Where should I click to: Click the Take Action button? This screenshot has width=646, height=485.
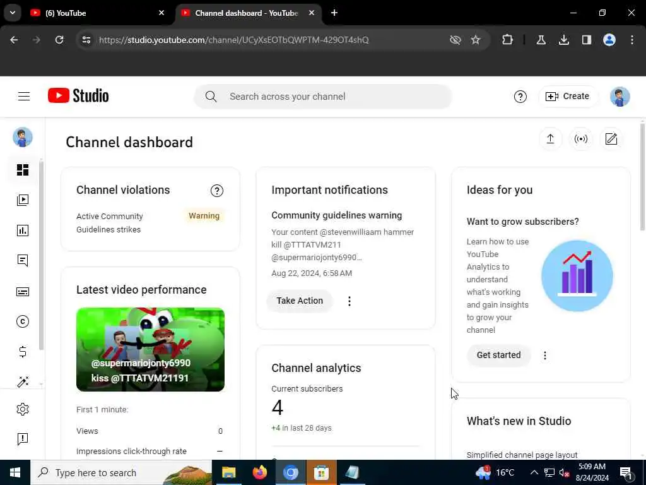coord(300,301)
